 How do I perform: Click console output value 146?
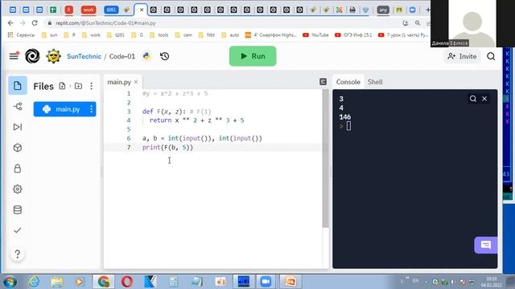345,117
